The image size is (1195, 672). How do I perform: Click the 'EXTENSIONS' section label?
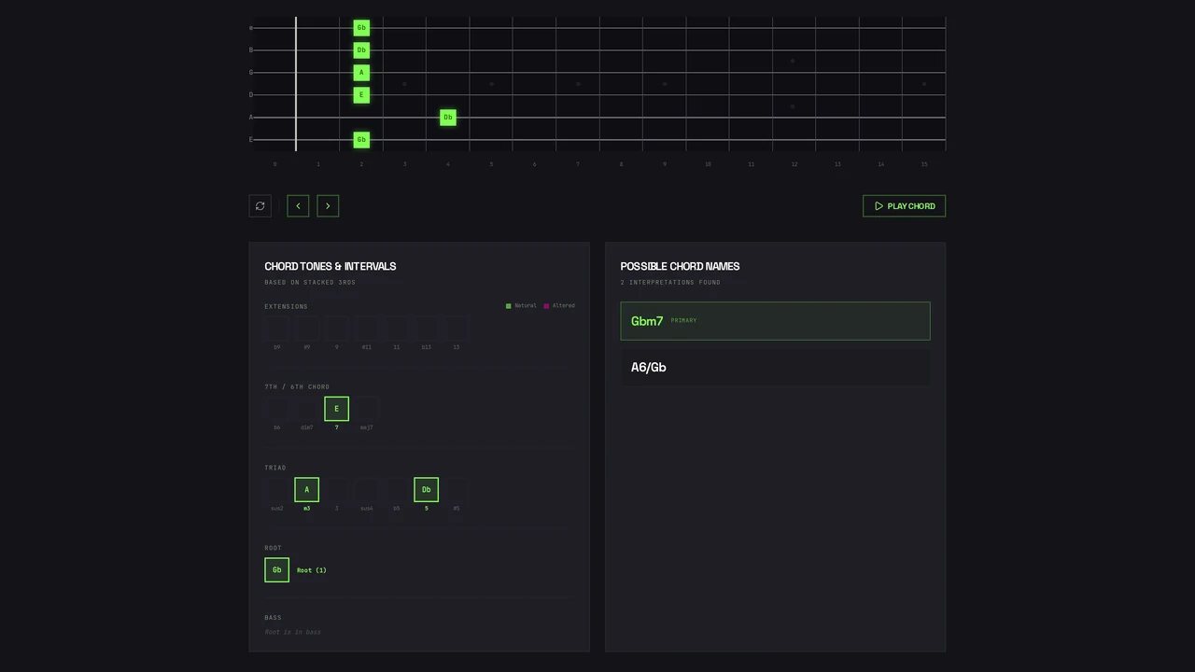pyautogui.click(x=286, y=306)
